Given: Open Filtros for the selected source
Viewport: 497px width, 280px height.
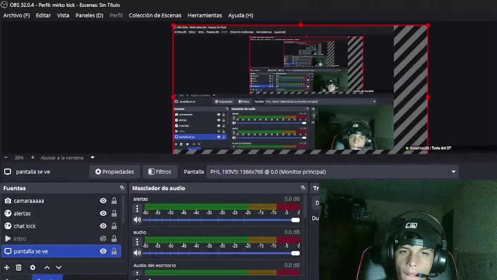Looking at the screenshot, I should pyautogui.click(x=159, y=171).
